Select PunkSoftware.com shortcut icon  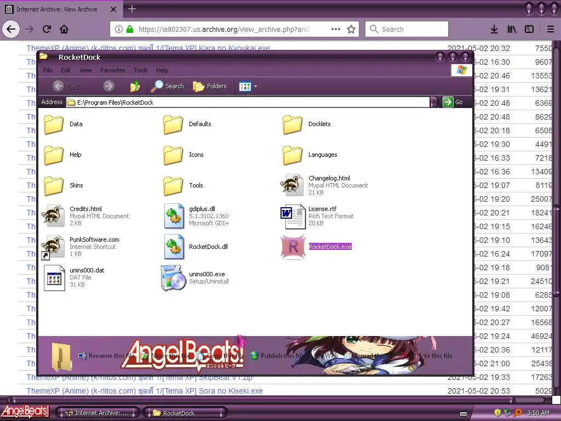[x=53, y=247]
